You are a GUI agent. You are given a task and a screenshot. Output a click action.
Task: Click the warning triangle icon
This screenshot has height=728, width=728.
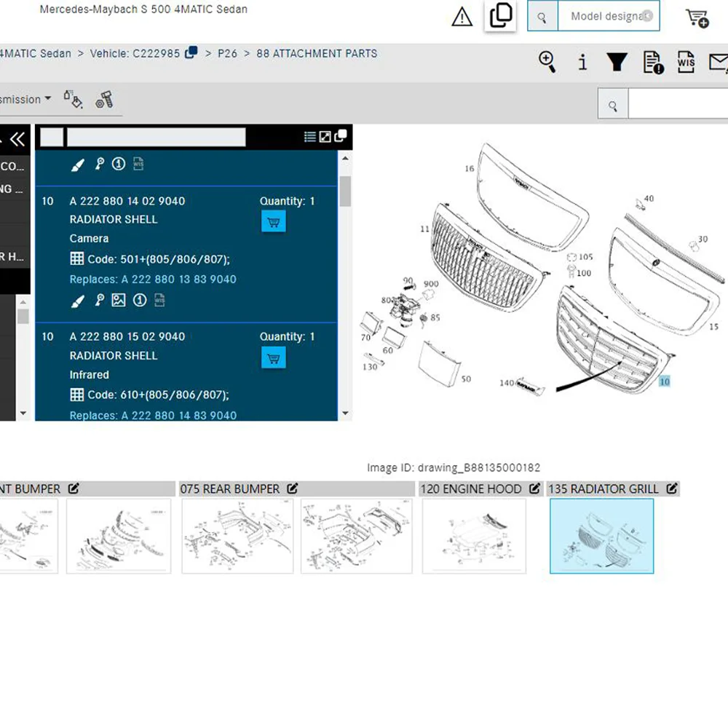(462, 17)
